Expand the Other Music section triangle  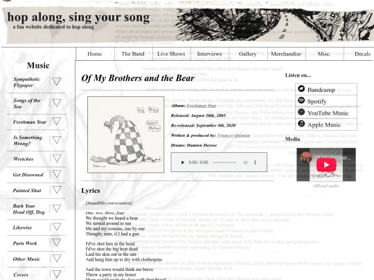57,259
